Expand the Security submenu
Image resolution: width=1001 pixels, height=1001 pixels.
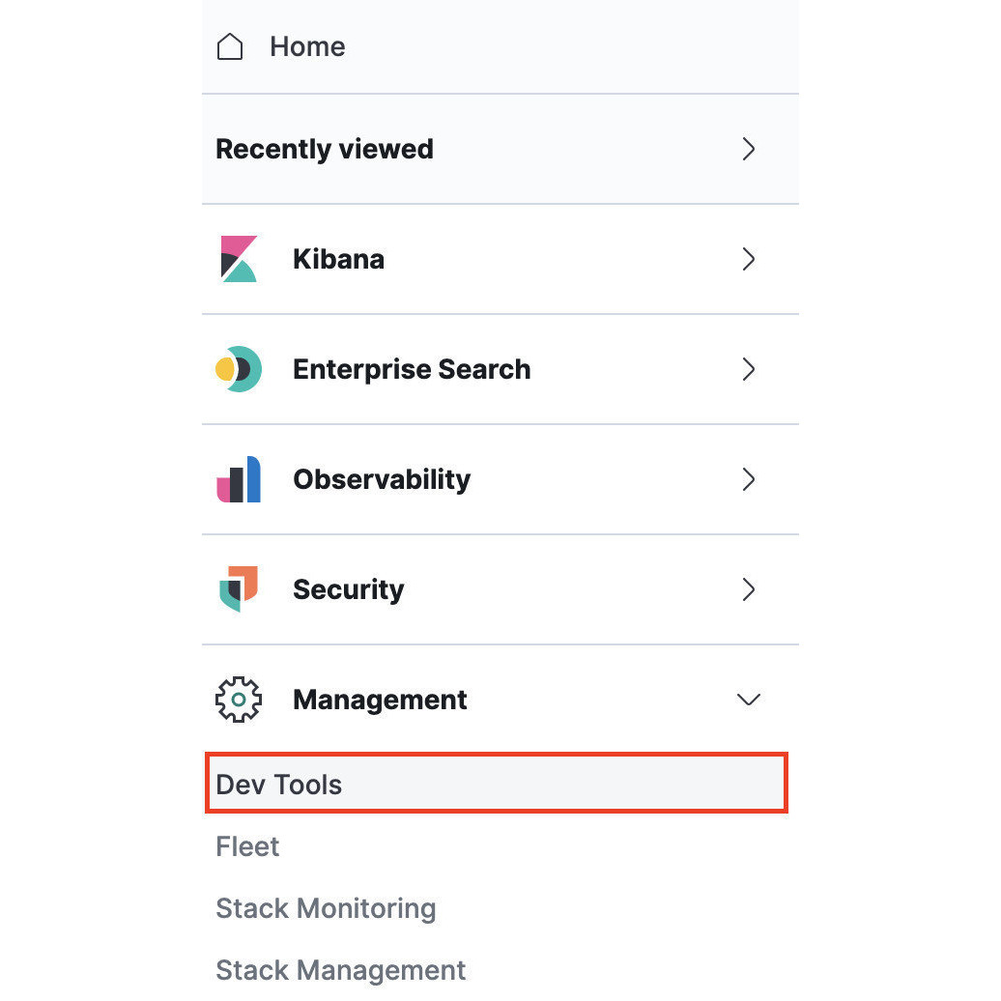tap(749, 589)
